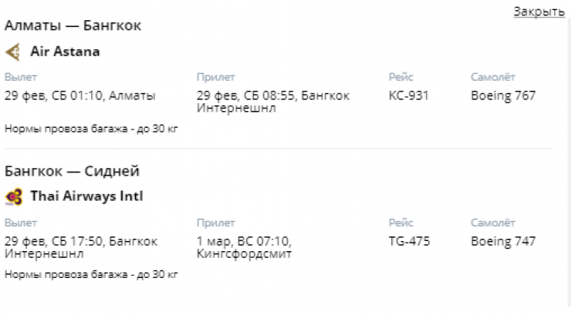Viewport: 571px width, 315px height.
Task: Click the Air Astana airline logo
Action: [x=12, y=52]
